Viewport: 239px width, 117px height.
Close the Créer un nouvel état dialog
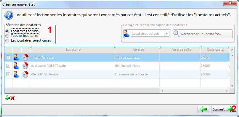click(x=230, y=3)
